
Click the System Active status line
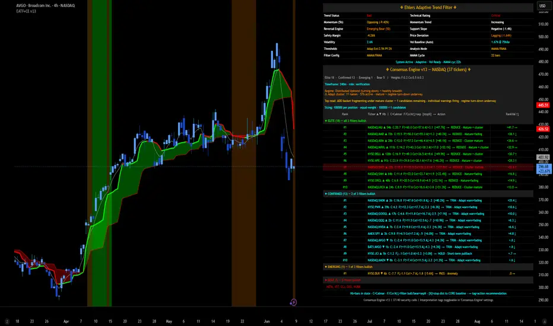(x=428, y=62)
